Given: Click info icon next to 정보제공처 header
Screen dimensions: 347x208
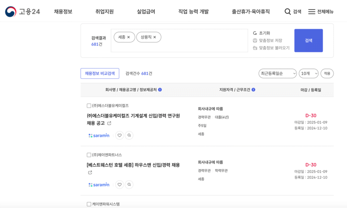Looking at the screenshot, I should 160,90.
